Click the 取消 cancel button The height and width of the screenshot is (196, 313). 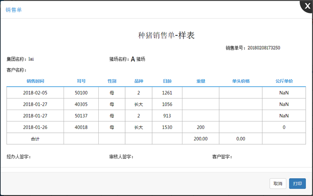tap(278, 183)
